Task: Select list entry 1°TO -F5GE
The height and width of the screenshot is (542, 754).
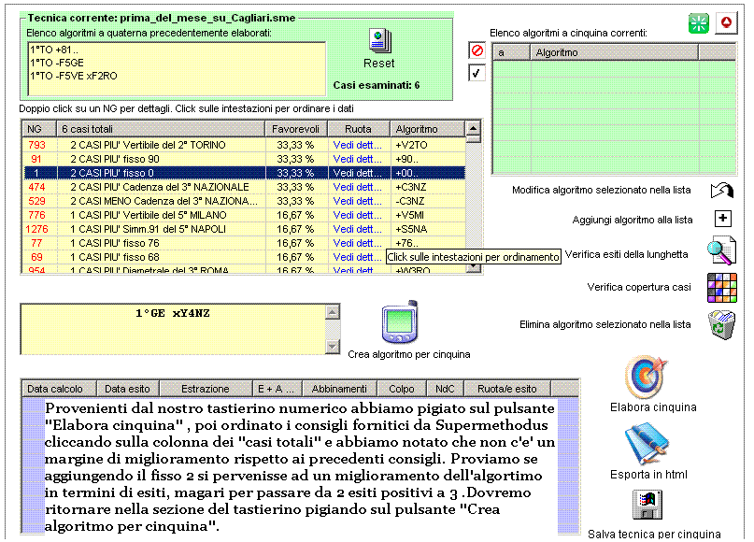Action: 57,63
